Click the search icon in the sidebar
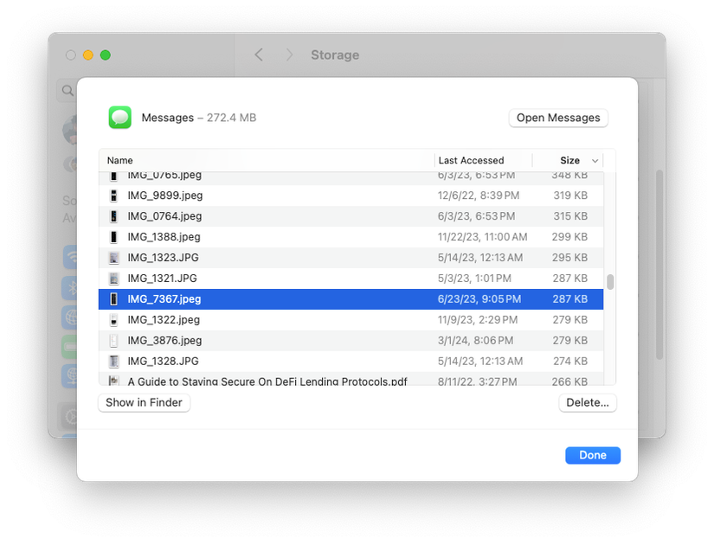Screen dimensions: 714x545 (x=67, y=89)
